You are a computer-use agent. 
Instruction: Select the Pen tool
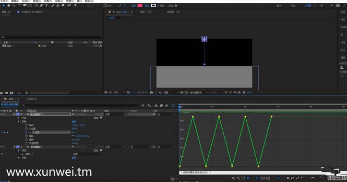coord(41,5)
